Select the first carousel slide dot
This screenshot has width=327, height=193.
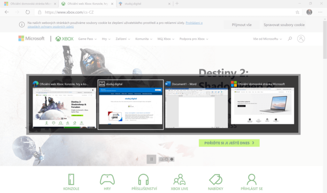[161, 159]
